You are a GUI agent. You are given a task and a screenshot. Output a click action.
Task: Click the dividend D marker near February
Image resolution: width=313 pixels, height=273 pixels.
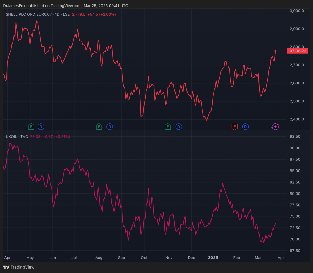[x=245, y=127]
